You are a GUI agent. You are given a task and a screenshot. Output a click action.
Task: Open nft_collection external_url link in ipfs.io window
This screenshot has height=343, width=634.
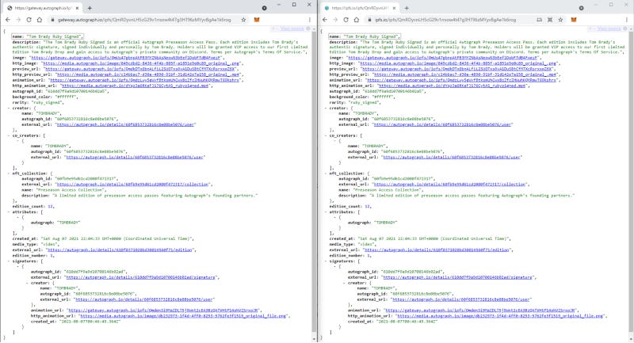(449, 185)
